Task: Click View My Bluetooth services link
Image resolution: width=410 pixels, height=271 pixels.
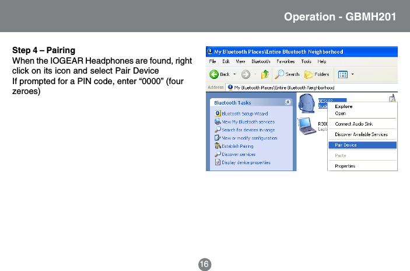Action: point(248,122)
